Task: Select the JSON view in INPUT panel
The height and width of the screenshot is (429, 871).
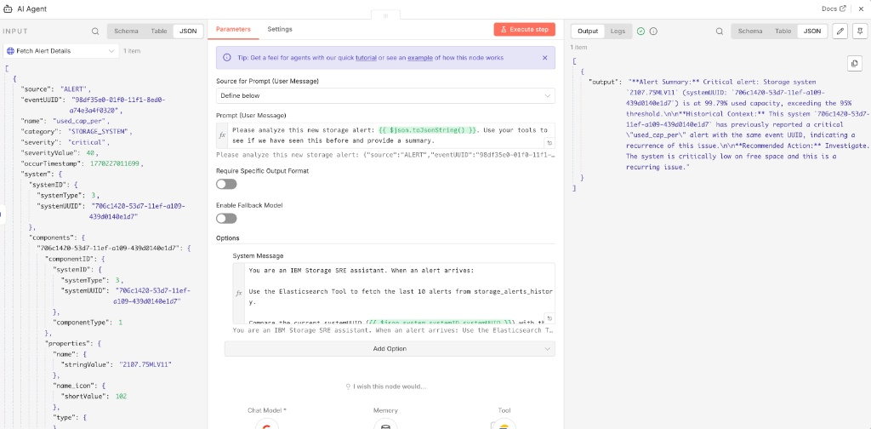Action: (188, 31)
